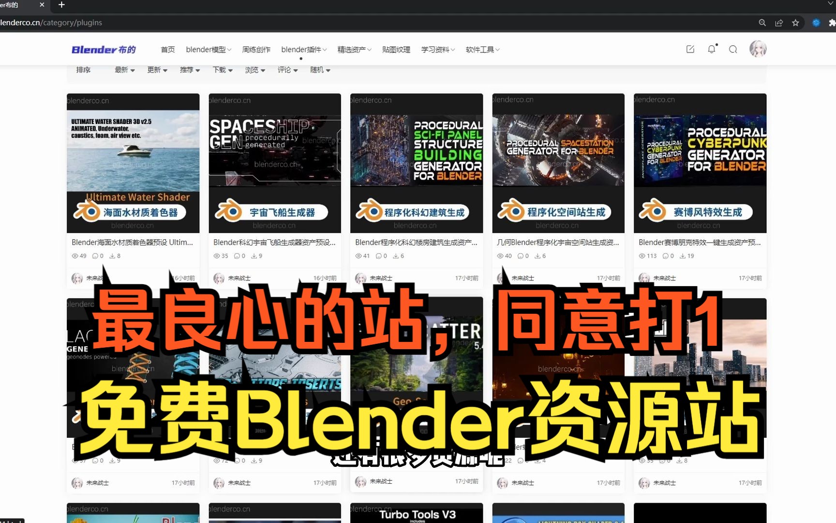Click the Blender布的 site logo
Screen dimensions: 836x523
point(104,49)
